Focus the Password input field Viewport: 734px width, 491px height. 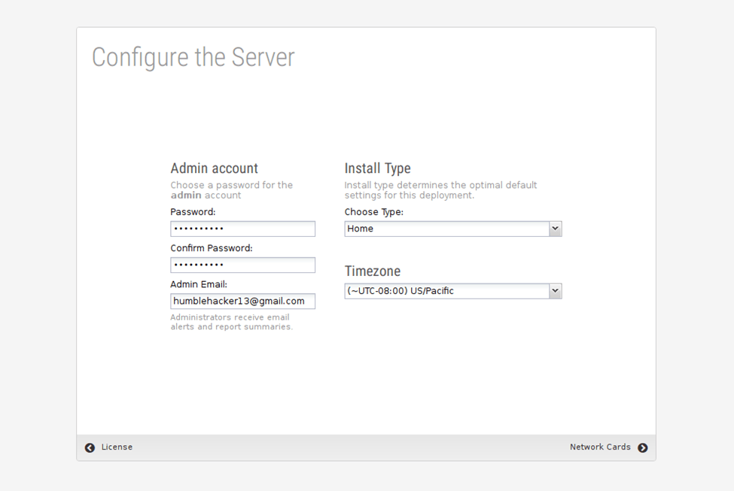point(242,229)
